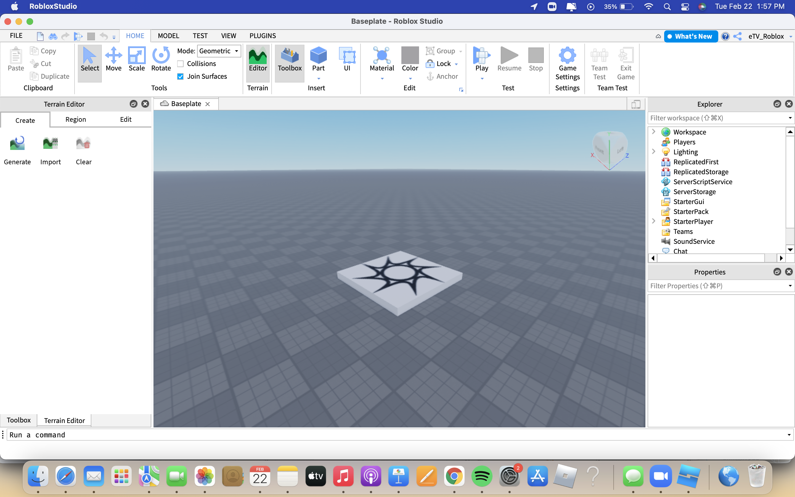Expand the Workspace tree item
Screen dimensions: 795x497
(653, 132)
